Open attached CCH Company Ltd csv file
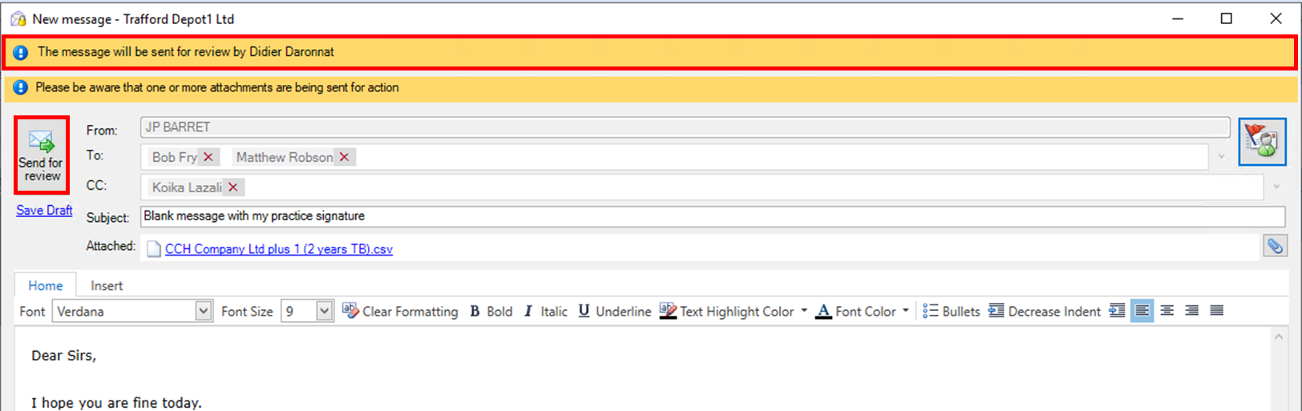The image size is (1302, 411). (x=278, y=249)
